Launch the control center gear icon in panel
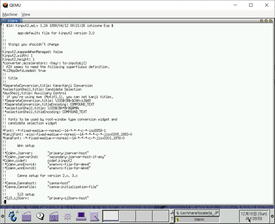Image resolution: width=275 pixels, height=224 pixels. pyautogui.click(x=68, y=217)
